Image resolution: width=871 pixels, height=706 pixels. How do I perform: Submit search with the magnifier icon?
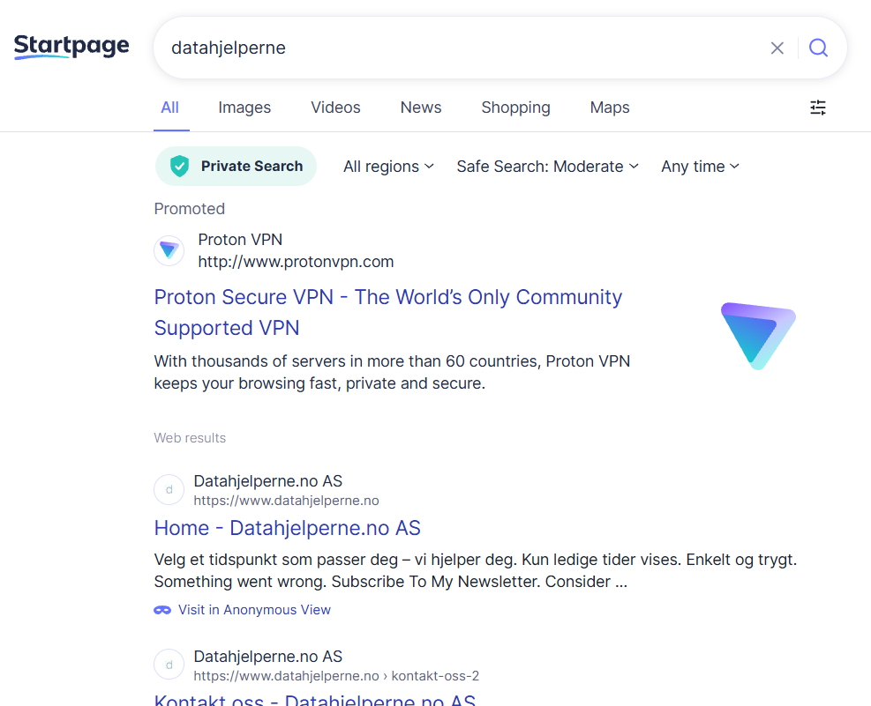[x=818, y=48]
